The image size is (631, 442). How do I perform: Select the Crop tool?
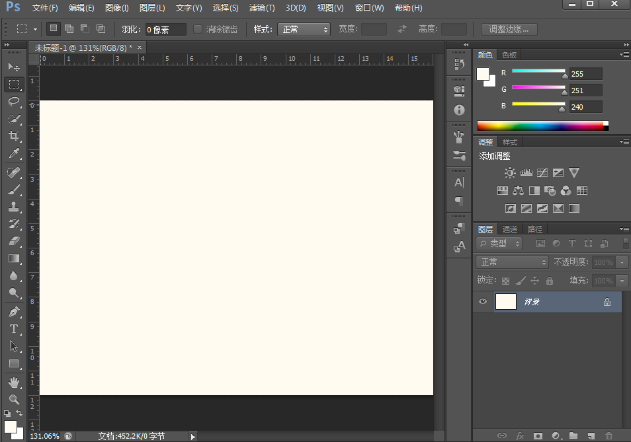(14, 136)
